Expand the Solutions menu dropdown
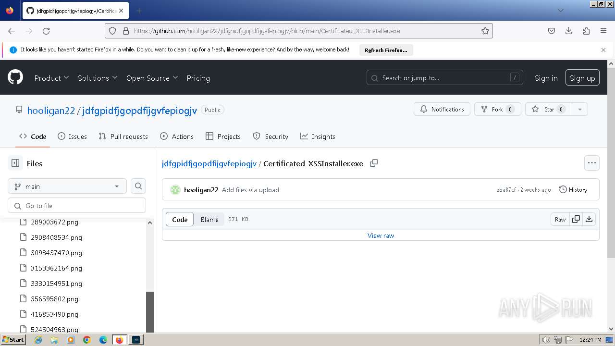The height and width of the screenshot is (346, 615). (98, 78)
